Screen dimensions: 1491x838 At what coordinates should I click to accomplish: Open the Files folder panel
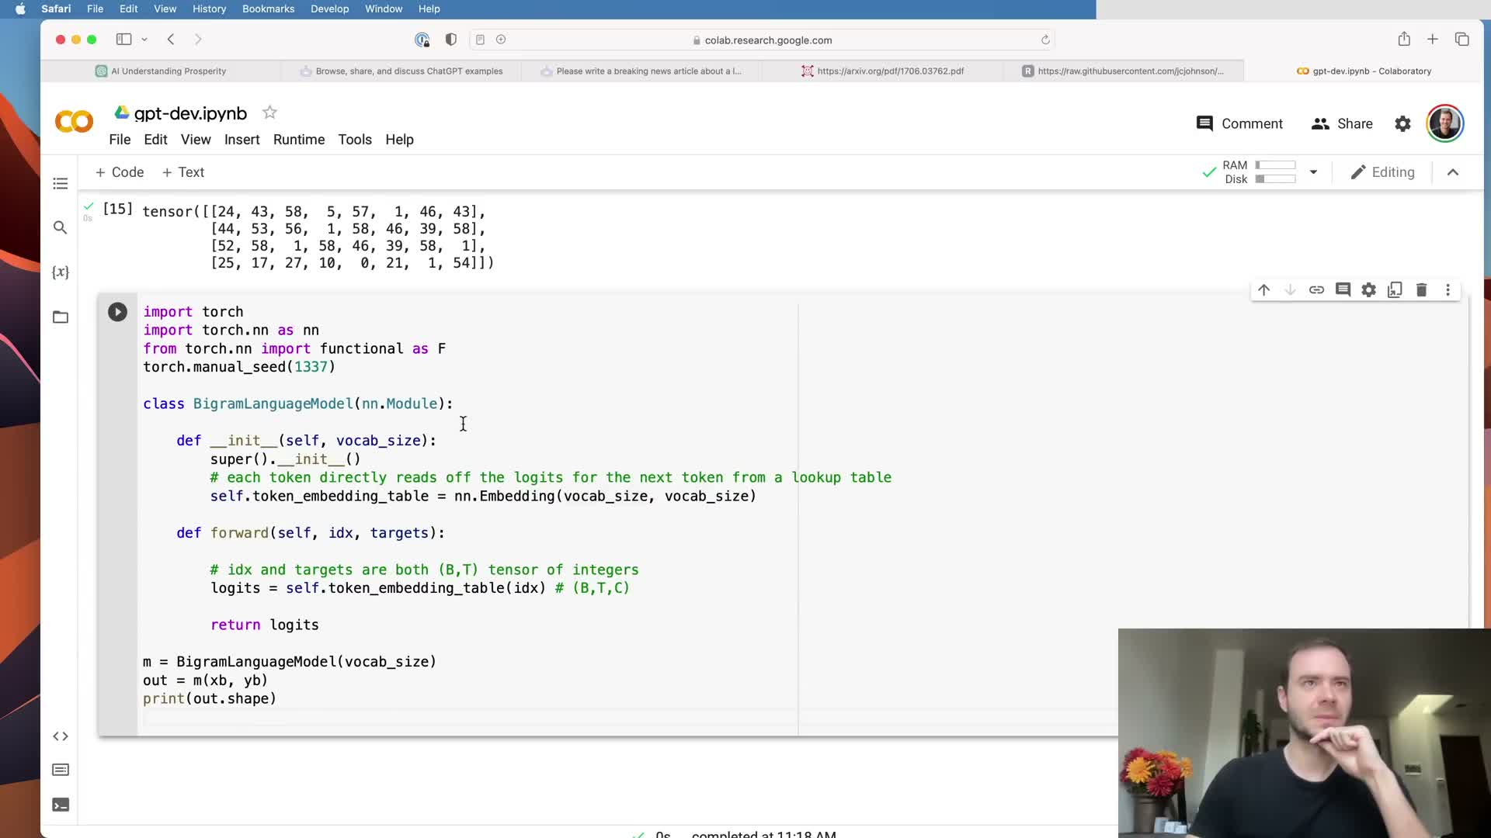(x=61, y=317)
